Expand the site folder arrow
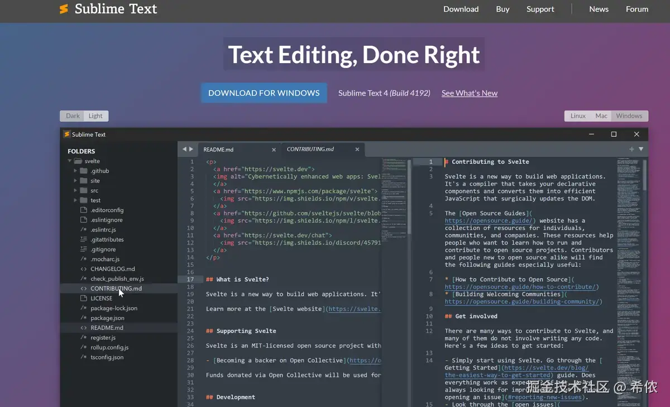This screenshot has width=670, height=407. click(75, 181)
